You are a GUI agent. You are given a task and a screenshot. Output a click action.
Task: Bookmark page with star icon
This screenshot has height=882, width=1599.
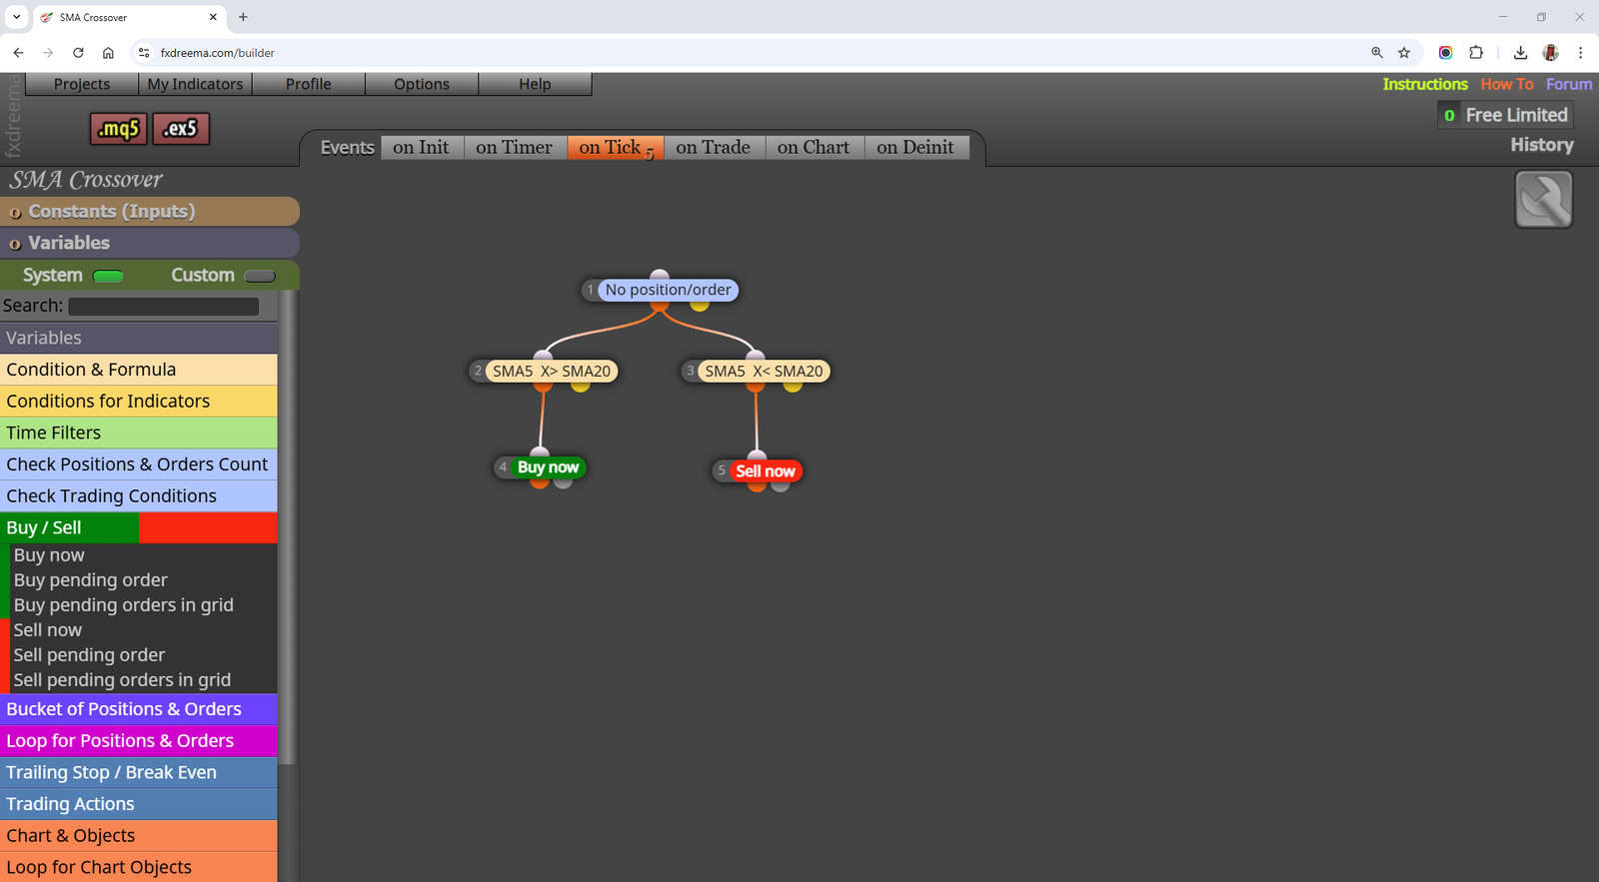[x=1404, y=53]
